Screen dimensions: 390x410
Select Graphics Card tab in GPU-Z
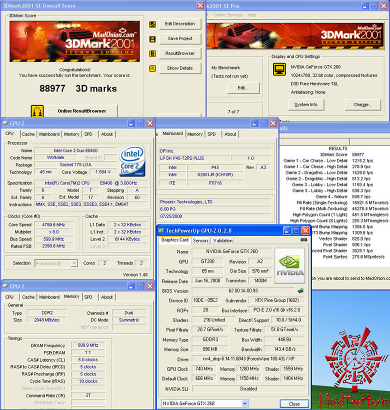coord(175,240)
